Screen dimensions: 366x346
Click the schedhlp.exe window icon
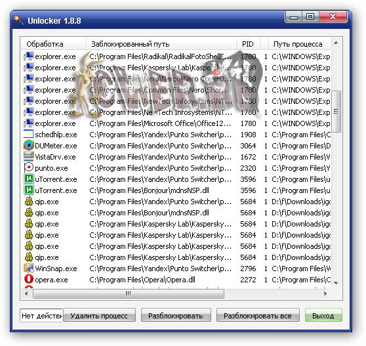[29, 135]
